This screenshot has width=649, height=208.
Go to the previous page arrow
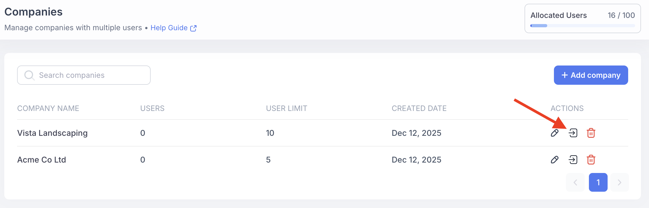575,182
